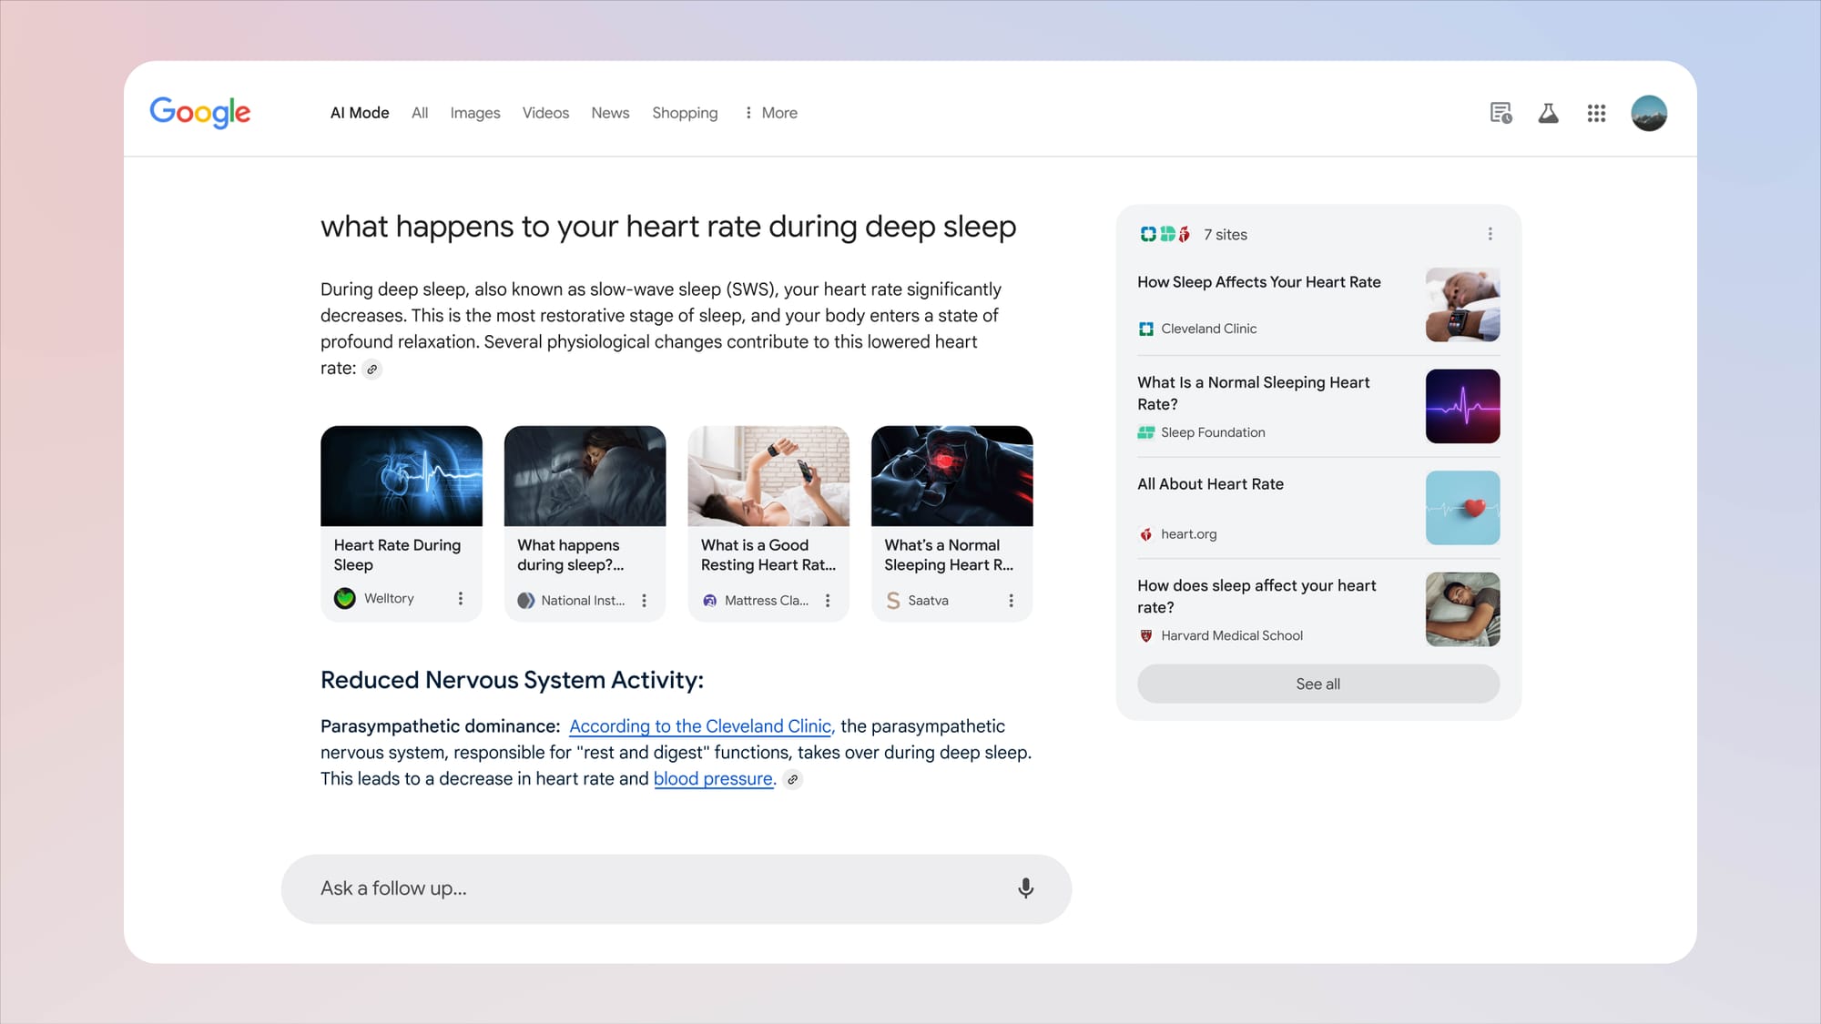Click the Harvard Medical School shield icon
The image size is (1821, 1024).
tap(1145, 635)
